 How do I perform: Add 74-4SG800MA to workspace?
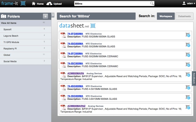pyautogui.click(x=188, y=87)
